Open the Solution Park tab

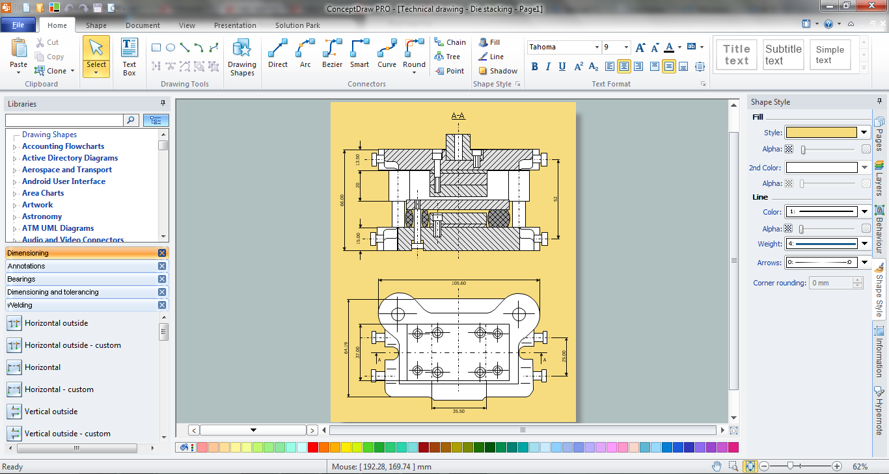point(297,25)
